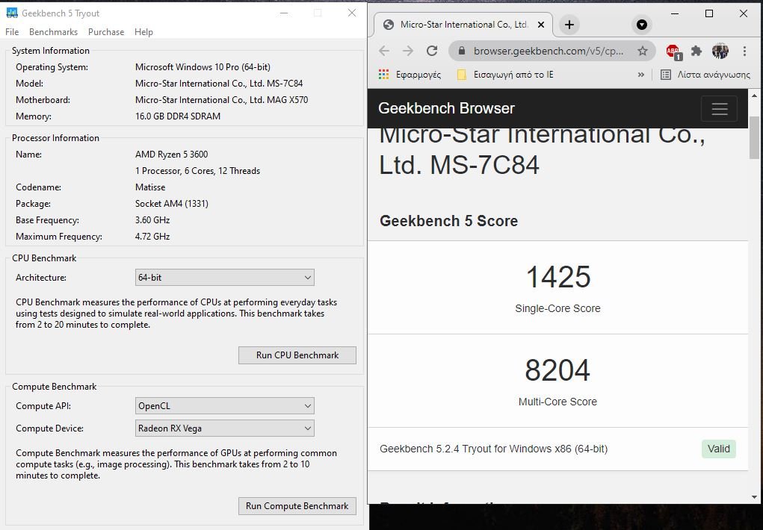The height and width of the screenshot is (530, 763).
Task: Click Socket AM4 (1331) package value
Action: pos(172,204)
